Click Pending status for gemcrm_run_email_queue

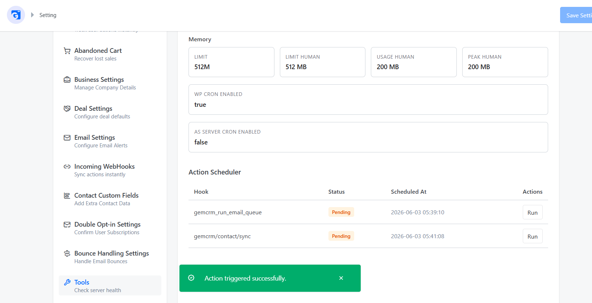[x=341, y=212]
